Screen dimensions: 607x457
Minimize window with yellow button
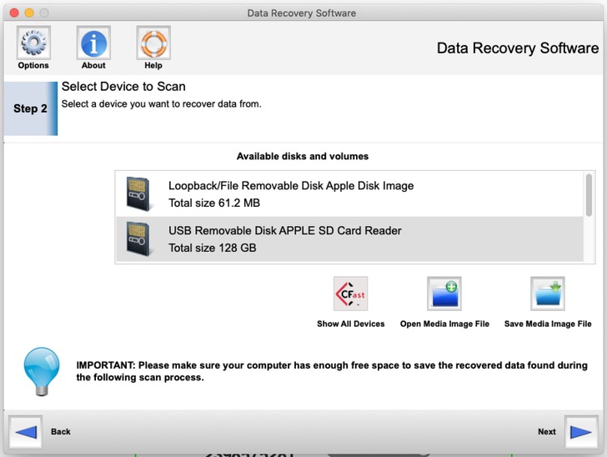click(29, 13)
